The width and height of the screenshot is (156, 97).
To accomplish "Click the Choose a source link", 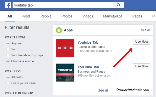I will click(x=24, y=61).
